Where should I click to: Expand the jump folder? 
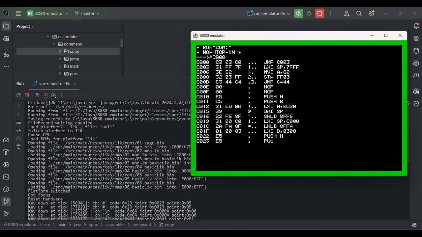coord(60,59)
